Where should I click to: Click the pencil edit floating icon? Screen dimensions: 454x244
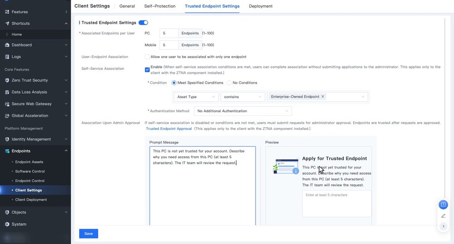coord(443,215)
